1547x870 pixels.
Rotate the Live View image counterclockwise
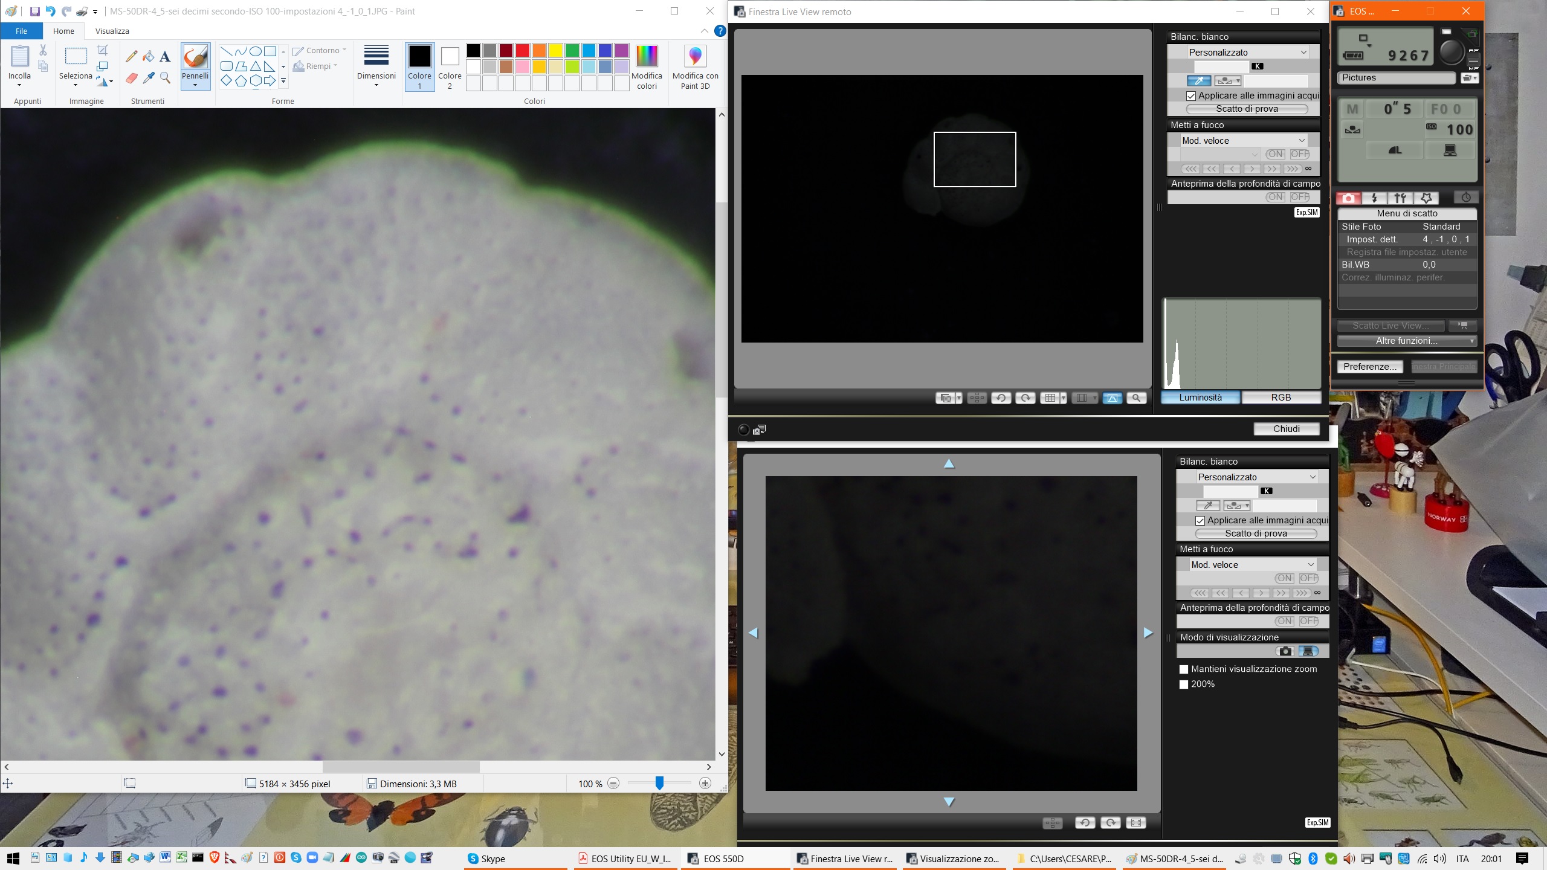pyautogui.click(x=1001, y=398)
